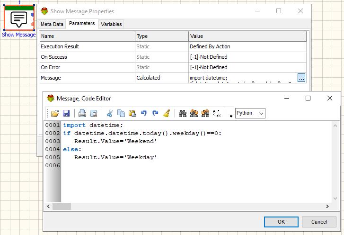Click horizontal scrollbar thumb in editor
The height and width of the screenshot is (235, 344).
click(x=62, y=206)
